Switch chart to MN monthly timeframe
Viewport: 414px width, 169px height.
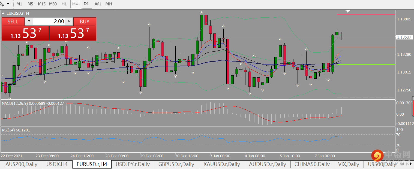coord(109,4)
